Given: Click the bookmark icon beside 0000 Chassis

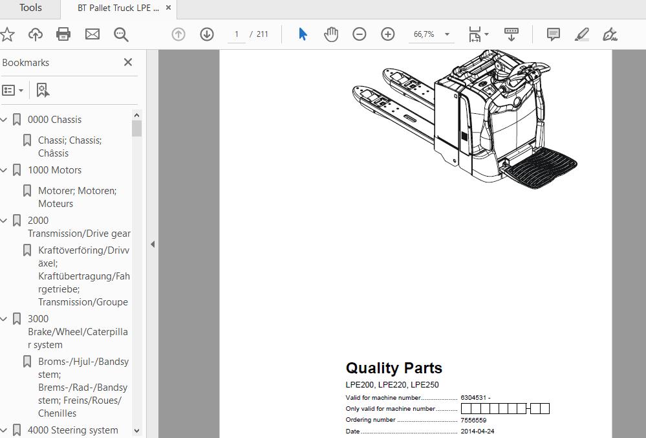Looking at the screenshot, I should [x=17, y=120].
